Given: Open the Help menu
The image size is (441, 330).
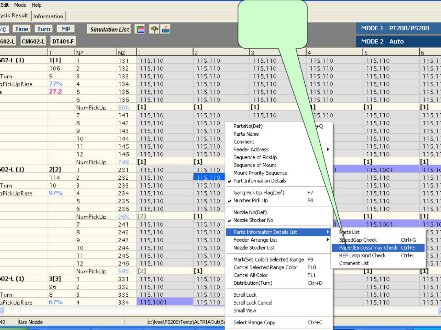Looking at the screenshot, I should (x=36, y=5).
